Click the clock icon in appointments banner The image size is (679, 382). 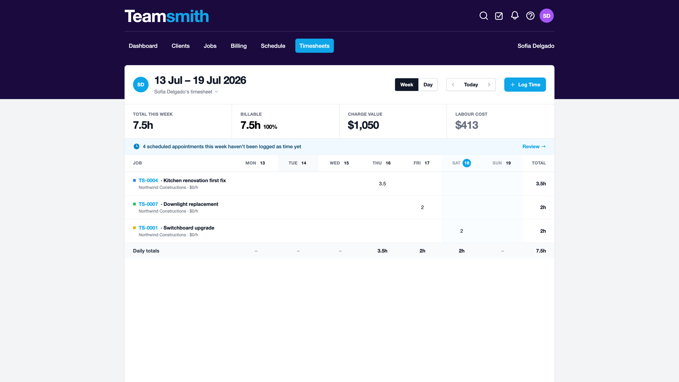click(x=137, y=146)
